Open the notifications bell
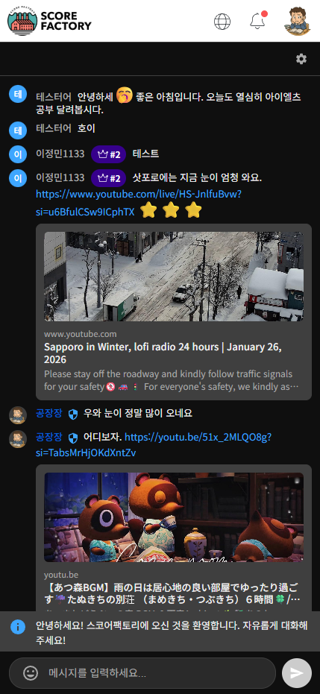Image resolution: width=320 pixels, height=694 pixels. coord(257,21)
